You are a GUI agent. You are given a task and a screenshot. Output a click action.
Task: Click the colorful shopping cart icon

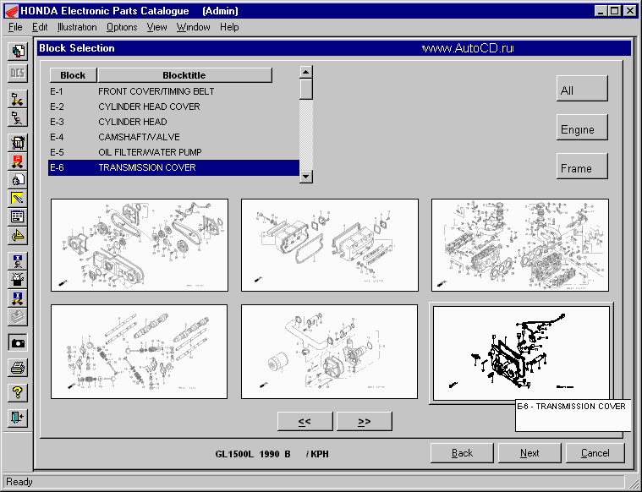18,143
